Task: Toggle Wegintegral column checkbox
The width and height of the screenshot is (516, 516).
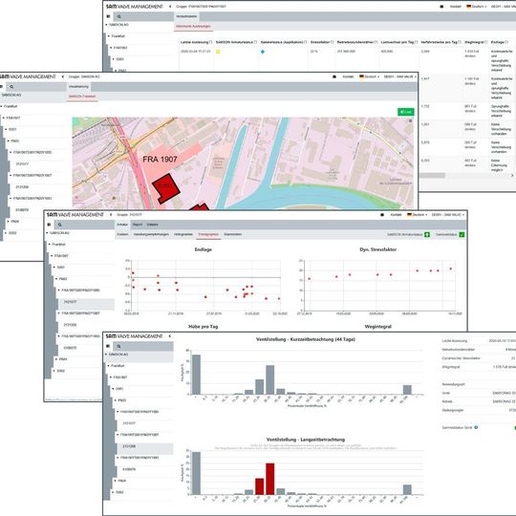Action: pyautogui.click(x=486, y=42)
